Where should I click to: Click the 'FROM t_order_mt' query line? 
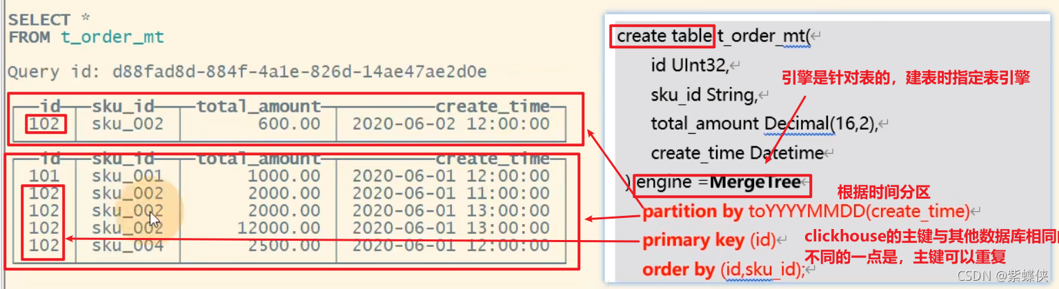(x=86, y=37)
